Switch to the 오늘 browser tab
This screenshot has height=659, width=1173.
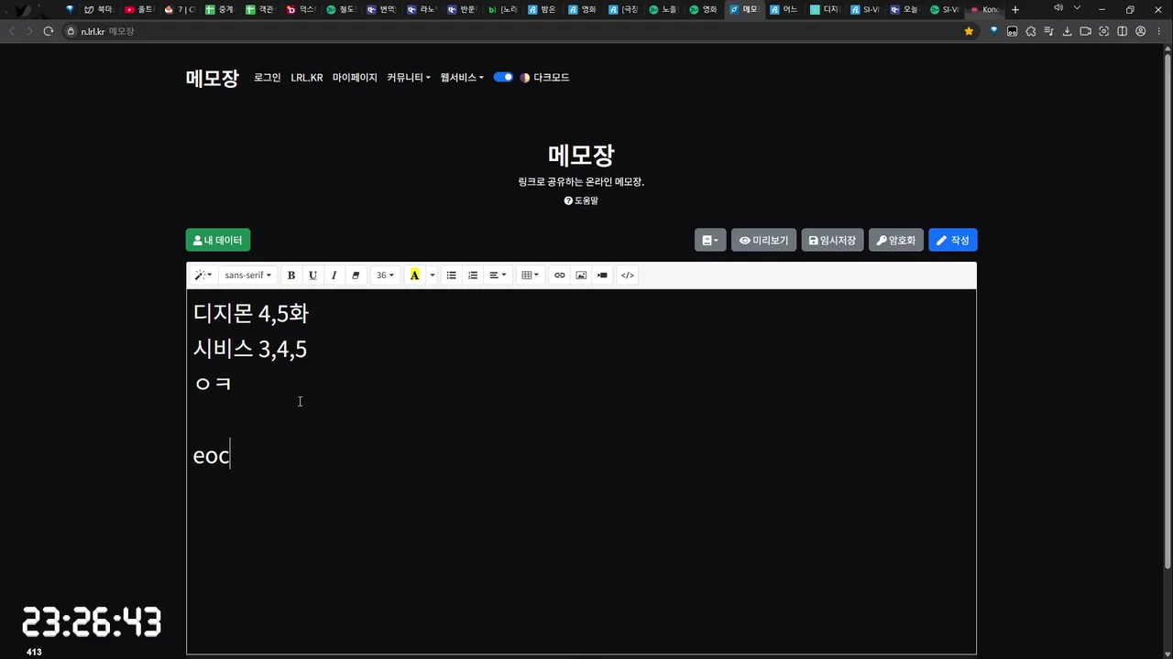pos(904,9)
